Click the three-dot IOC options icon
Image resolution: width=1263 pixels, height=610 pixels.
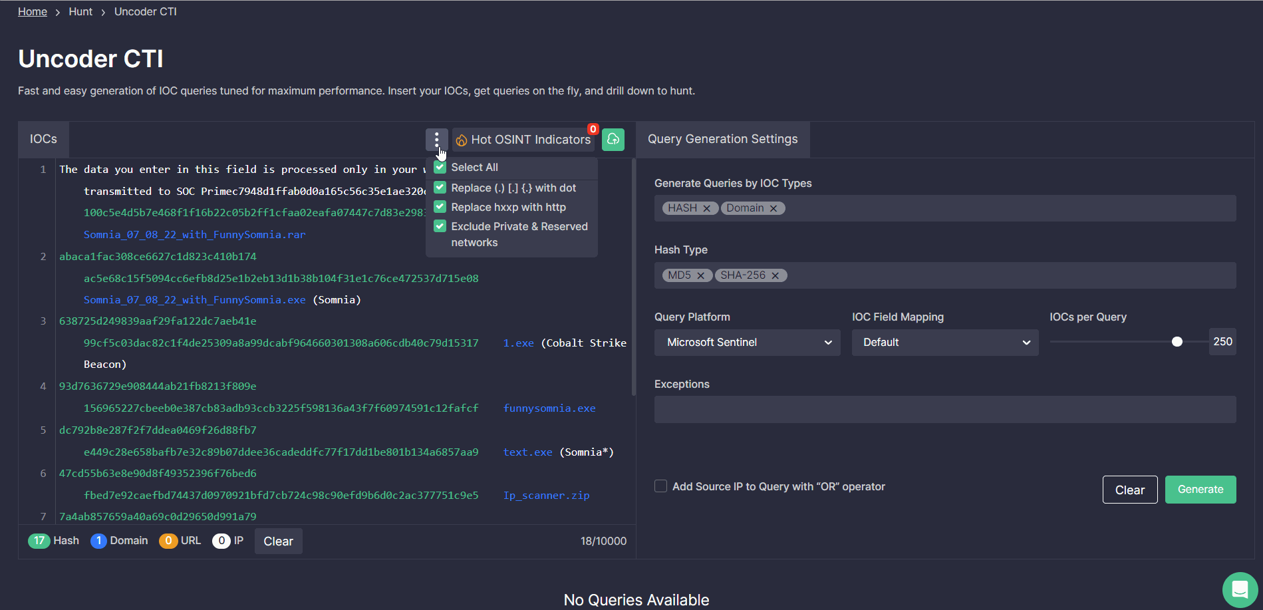pos(436,140)
